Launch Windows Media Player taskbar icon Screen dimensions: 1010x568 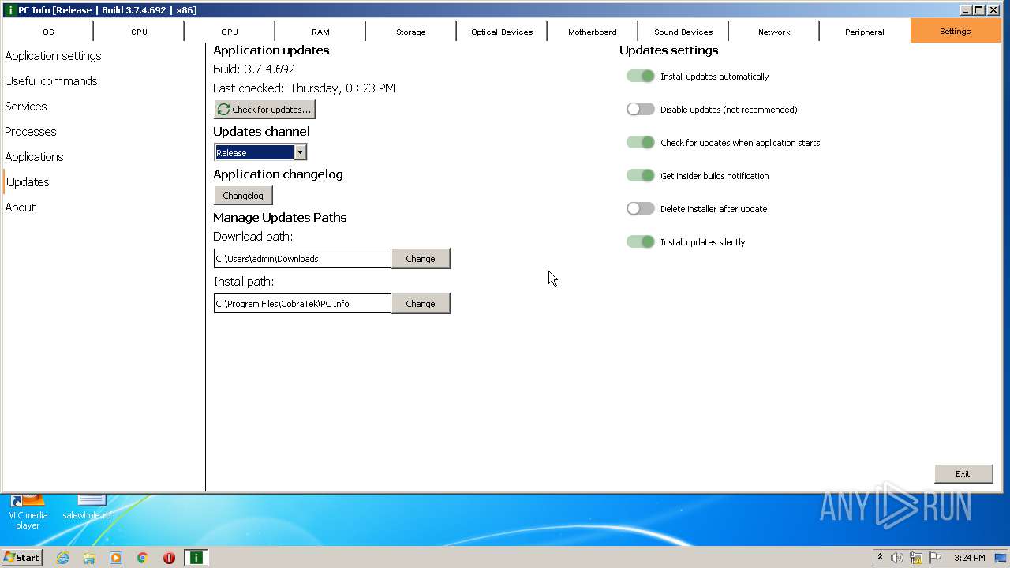click(x=116, y=558)
